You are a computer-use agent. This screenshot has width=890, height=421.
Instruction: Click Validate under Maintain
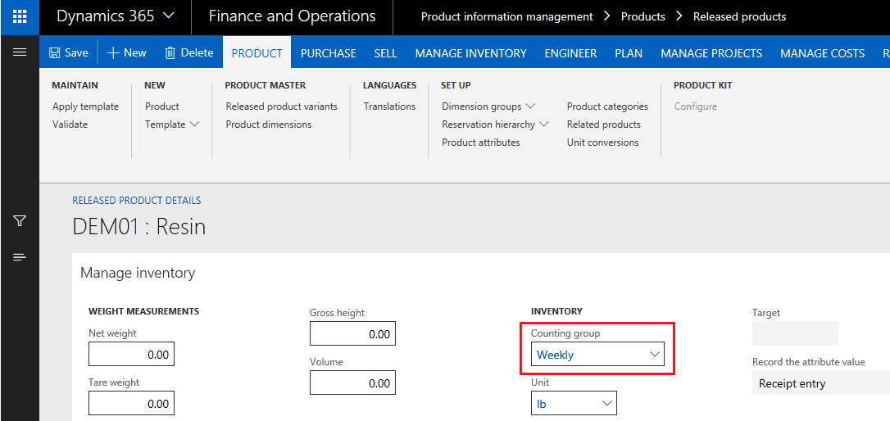tap(70, 124)
